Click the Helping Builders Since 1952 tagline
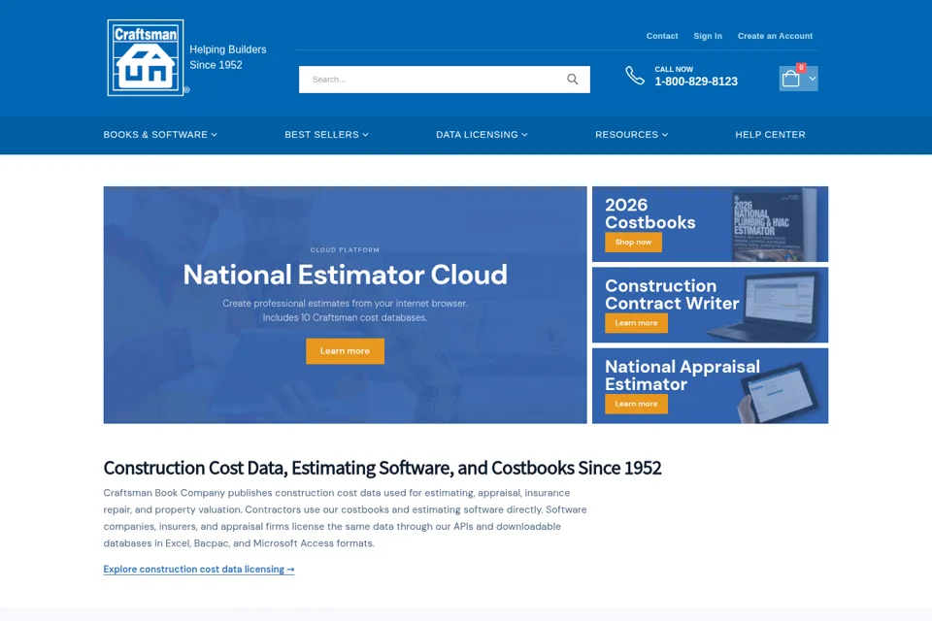The height and width of the screenshot is (621, 932). point(227,57)
